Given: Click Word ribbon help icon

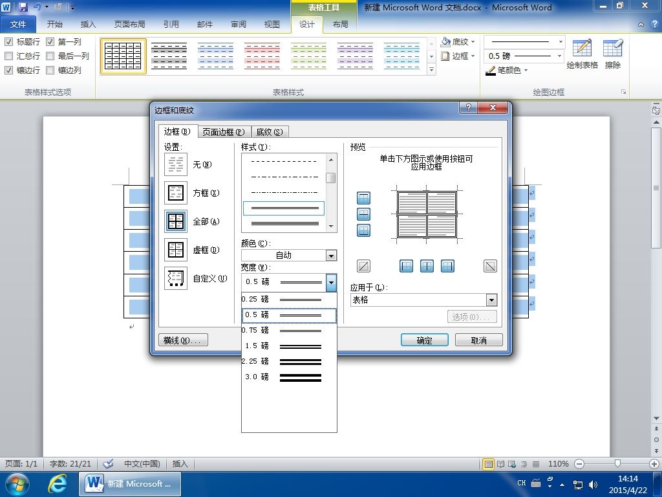Looking at the screenshot, I should pos(654,24).
